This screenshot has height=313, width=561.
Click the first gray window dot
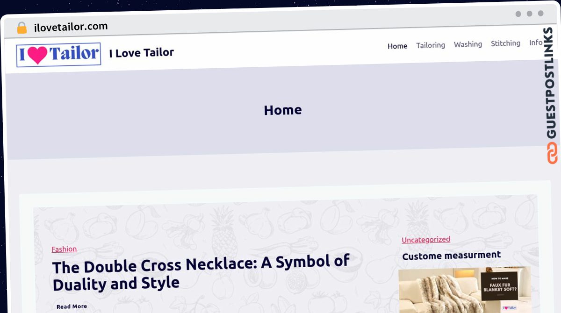click(x=518, y=14)
